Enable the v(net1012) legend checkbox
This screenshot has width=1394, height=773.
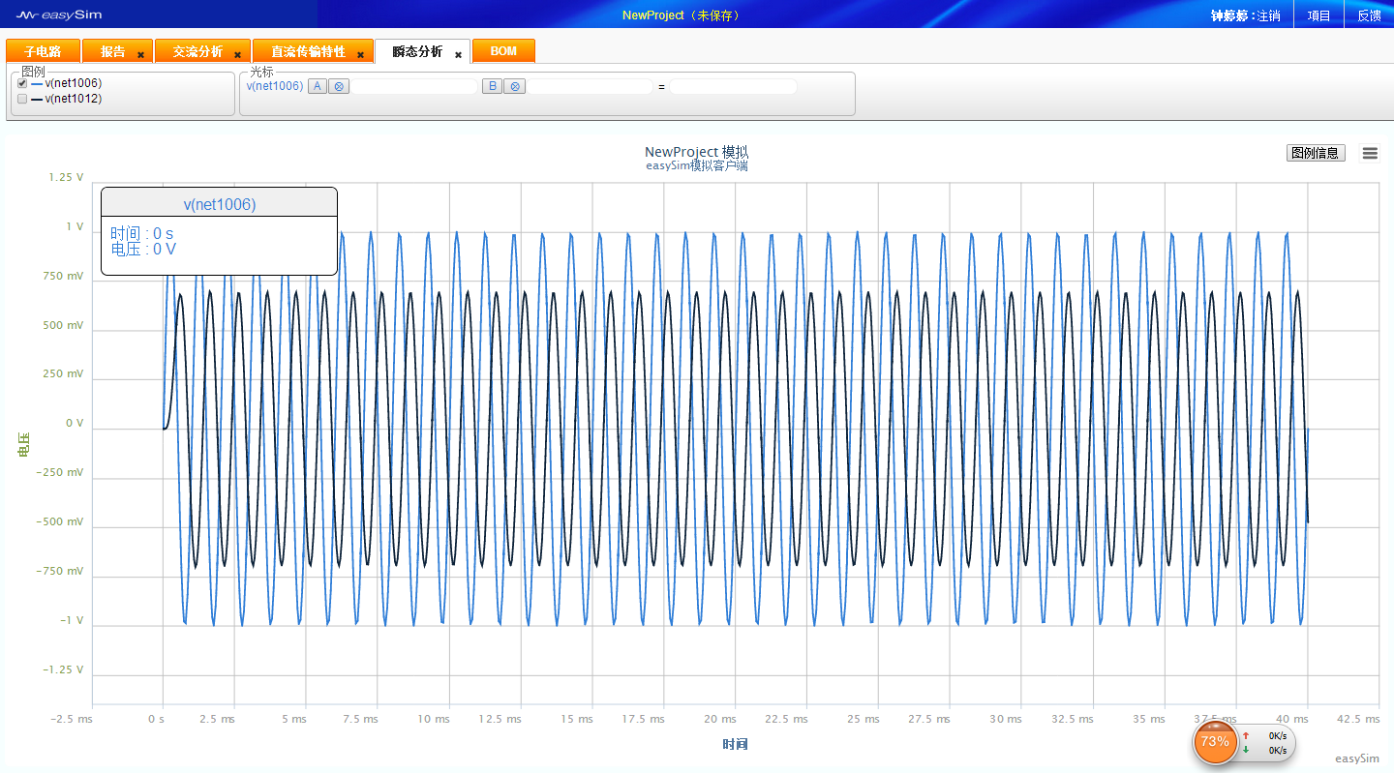22,99
